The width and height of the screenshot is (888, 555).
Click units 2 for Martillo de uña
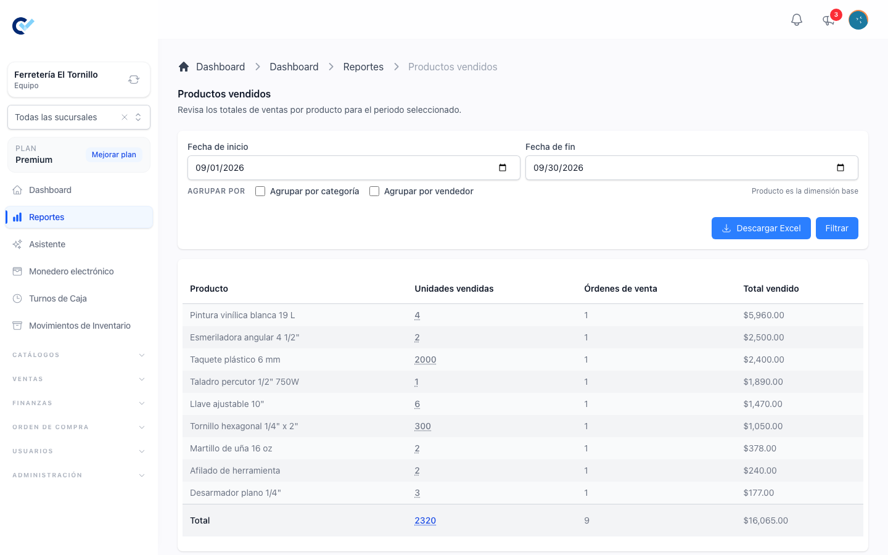pyautogui.click(x=417, y=448)
